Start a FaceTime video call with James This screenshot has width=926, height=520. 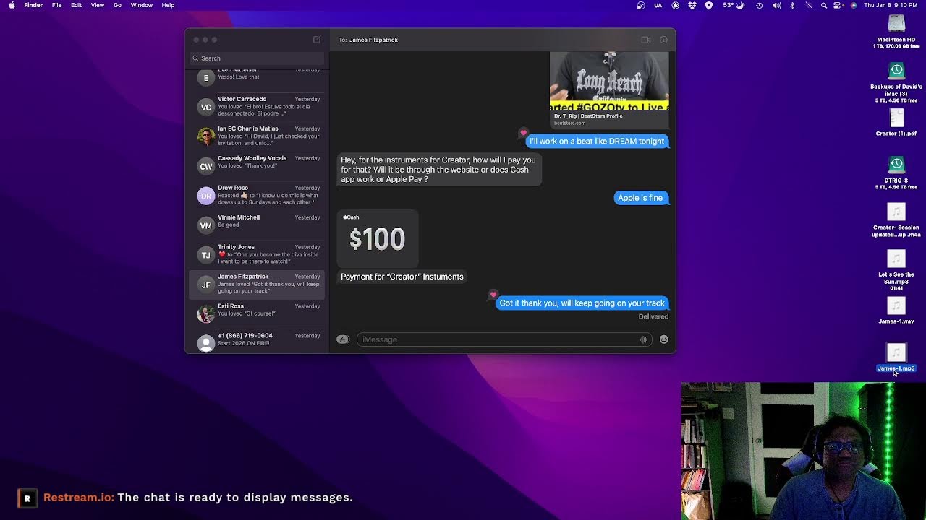coord(646,40)
